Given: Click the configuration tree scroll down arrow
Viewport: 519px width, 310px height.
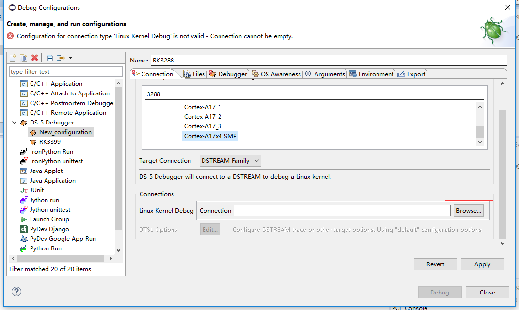Looking at the screenshot, I should [x=119, y=250].
